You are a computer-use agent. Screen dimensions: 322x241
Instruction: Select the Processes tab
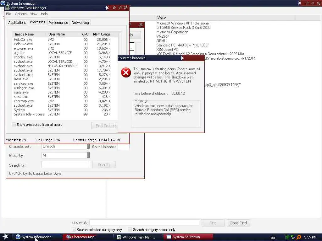pyautogui.click(x=37, y=22)
